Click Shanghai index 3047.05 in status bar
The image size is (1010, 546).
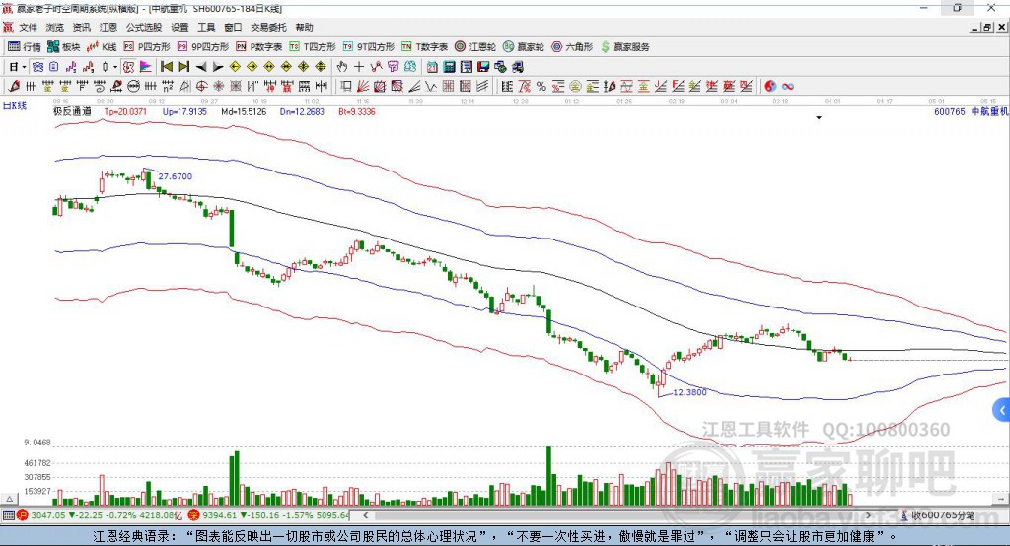point(47,515)
